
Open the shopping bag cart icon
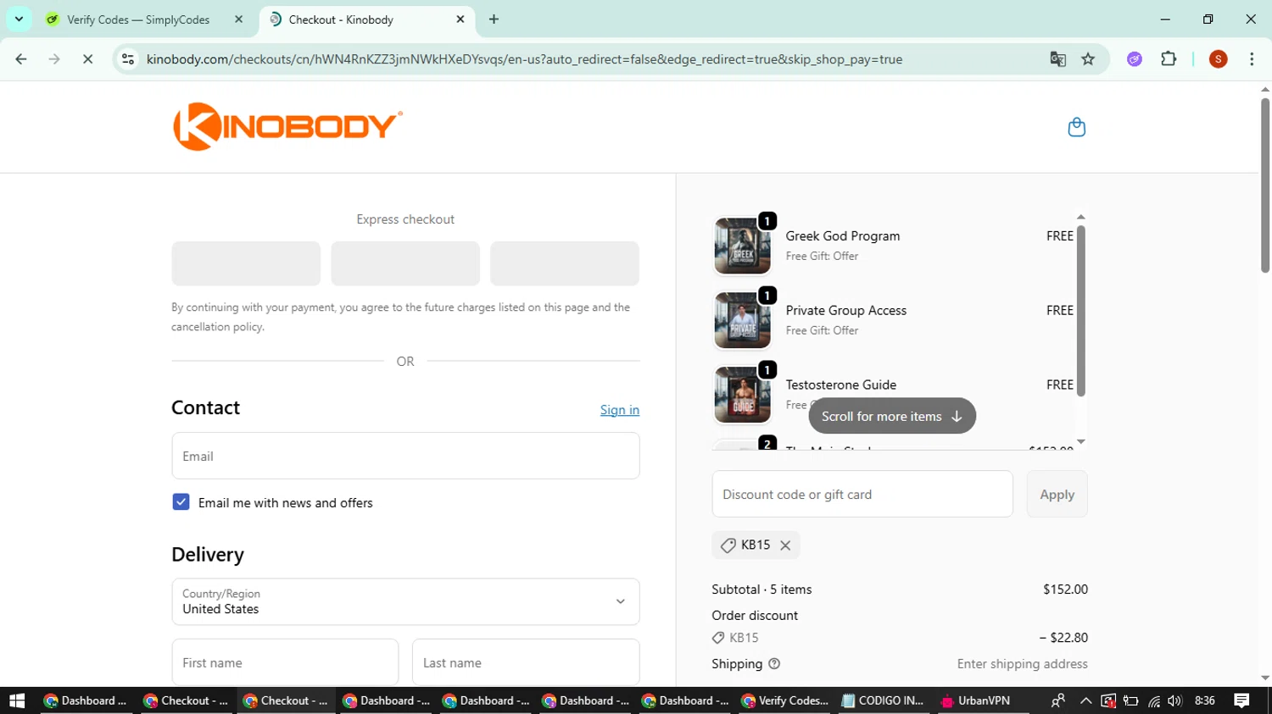[x=1076, y=127]
